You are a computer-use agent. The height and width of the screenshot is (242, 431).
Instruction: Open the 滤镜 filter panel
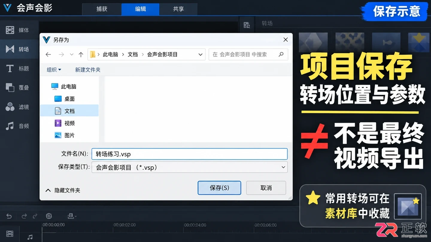pos(18,107)
